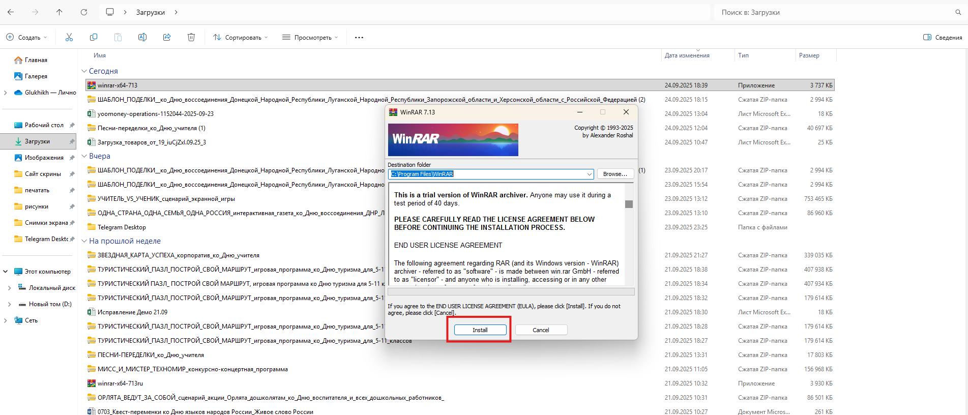Open the three-dots more options menu
Image resolution: width=968 pixels, height=415 pixels.
359,37
